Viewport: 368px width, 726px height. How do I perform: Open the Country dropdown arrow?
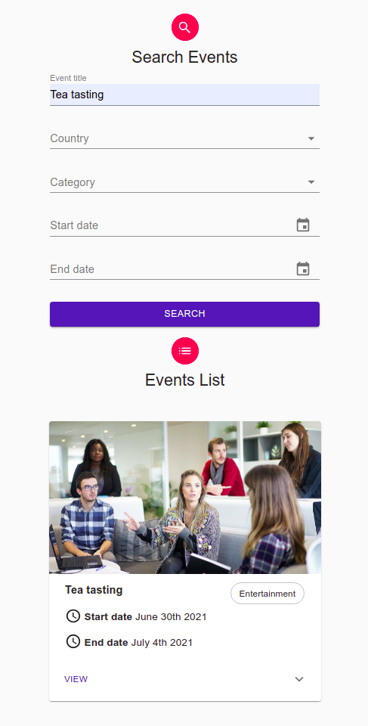coord(311,138)
